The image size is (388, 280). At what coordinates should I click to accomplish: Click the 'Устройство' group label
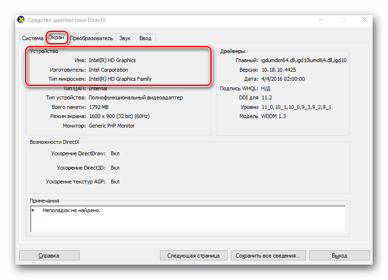click(44, 51)
